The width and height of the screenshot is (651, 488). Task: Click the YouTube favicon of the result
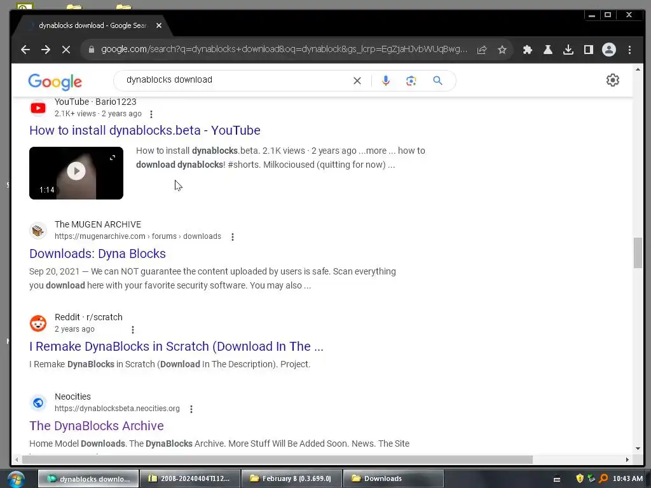tap(38, 108)
